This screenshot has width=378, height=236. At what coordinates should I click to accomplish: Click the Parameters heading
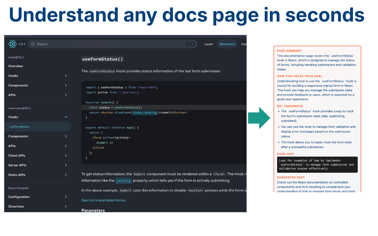coord(93,210)
